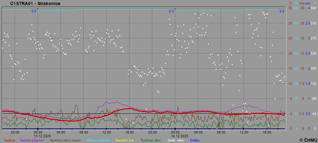Click the 360 value on the wind direction axis

click(313, 8)
